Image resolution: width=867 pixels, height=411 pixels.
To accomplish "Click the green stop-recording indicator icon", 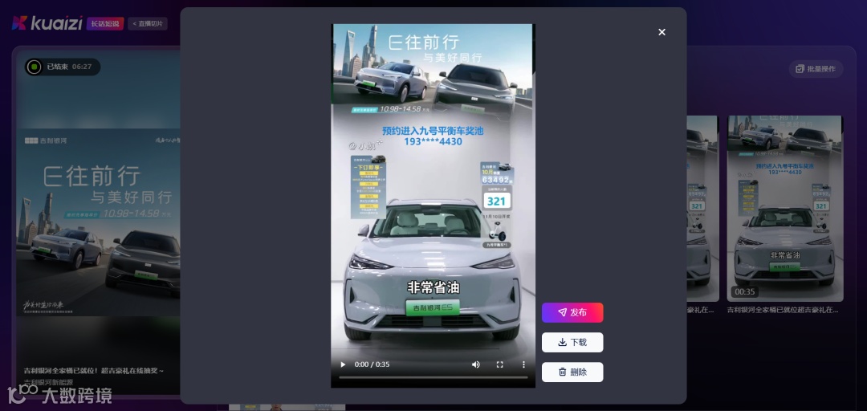I will point(34,67).
